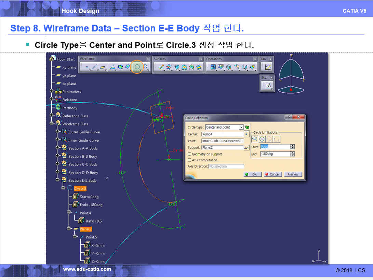Viewport: 373px width, 280px height.
Task: Select Circle.3 in the specification tree
Action: pos(80,189)
